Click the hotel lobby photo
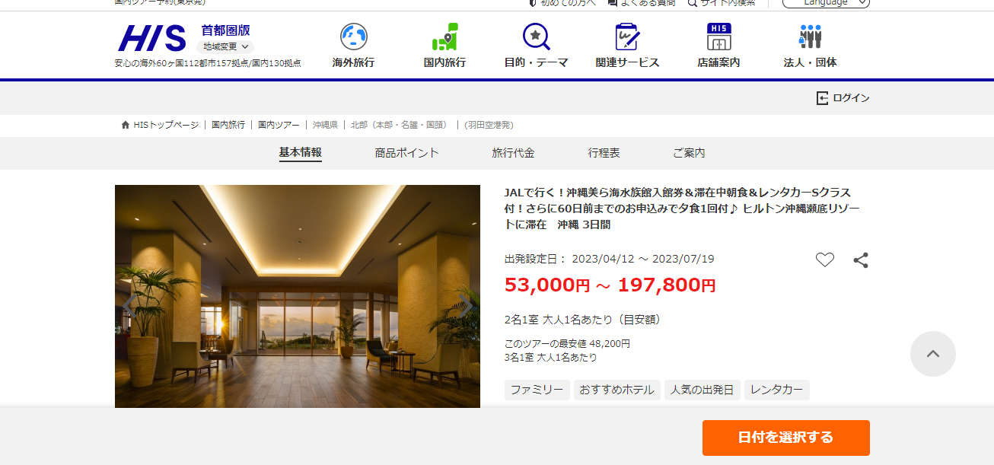This screenshot has width=994, height=465. (297, 297)
